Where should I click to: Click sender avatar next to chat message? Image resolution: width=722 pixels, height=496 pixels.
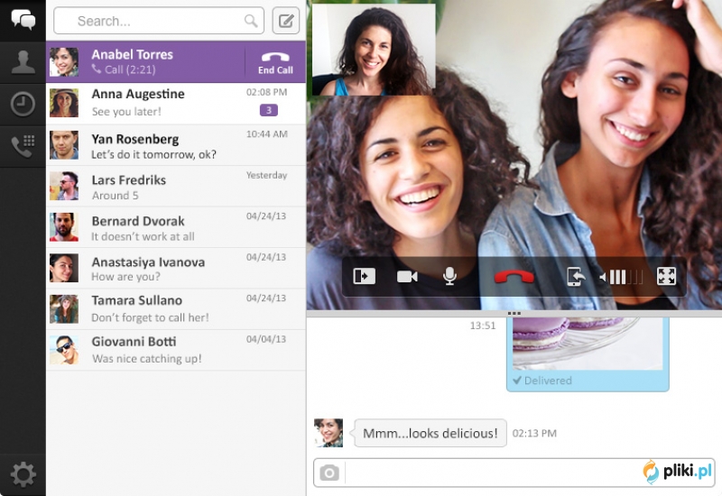click(x=329, y=433)
